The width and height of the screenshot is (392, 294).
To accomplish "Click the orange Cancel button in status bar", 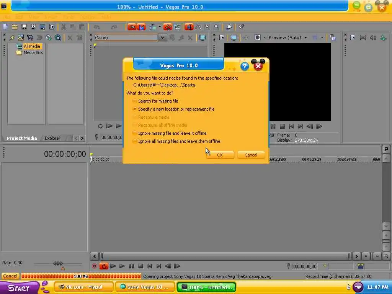I will pos(10,276).
